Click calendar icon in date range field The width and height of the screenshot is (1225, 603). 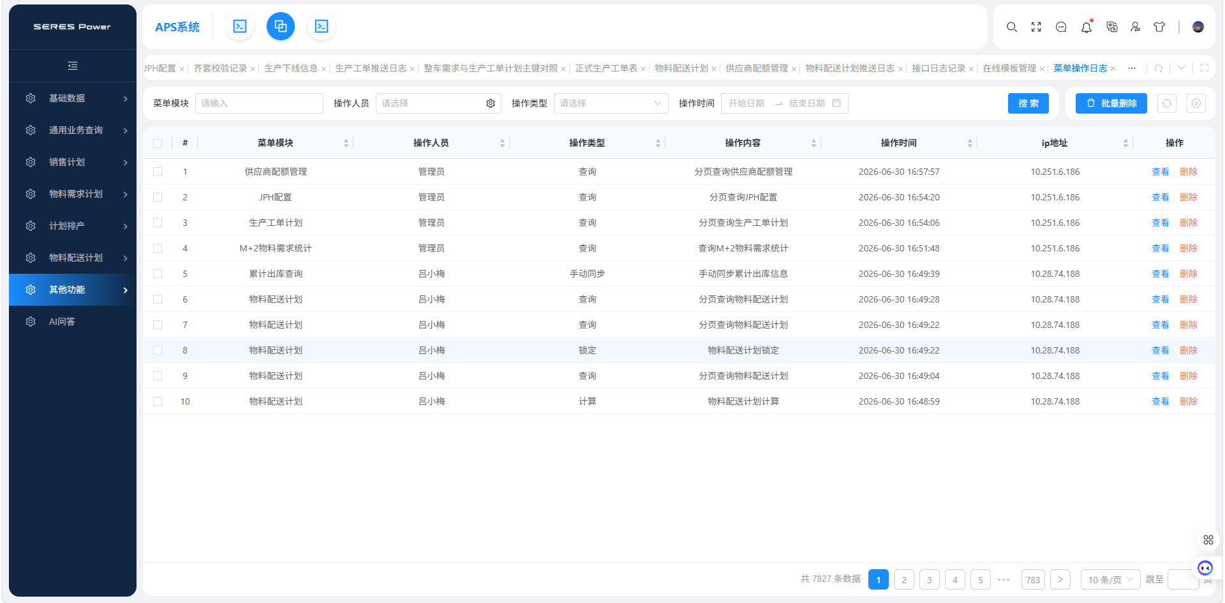click(836, 103)
